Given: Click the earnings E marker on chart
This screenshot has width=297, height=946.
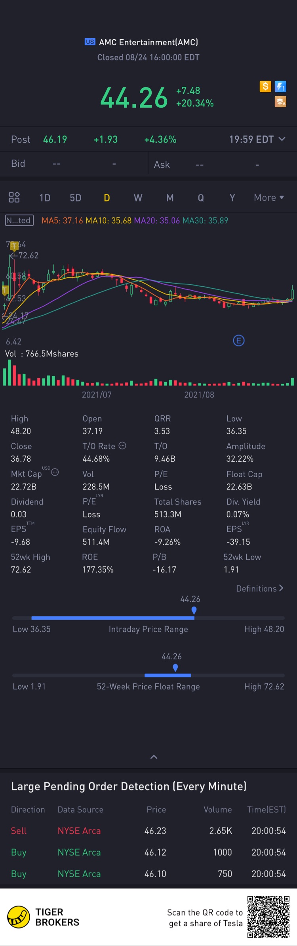Looking at the screenshot, I should click(238, 341).
